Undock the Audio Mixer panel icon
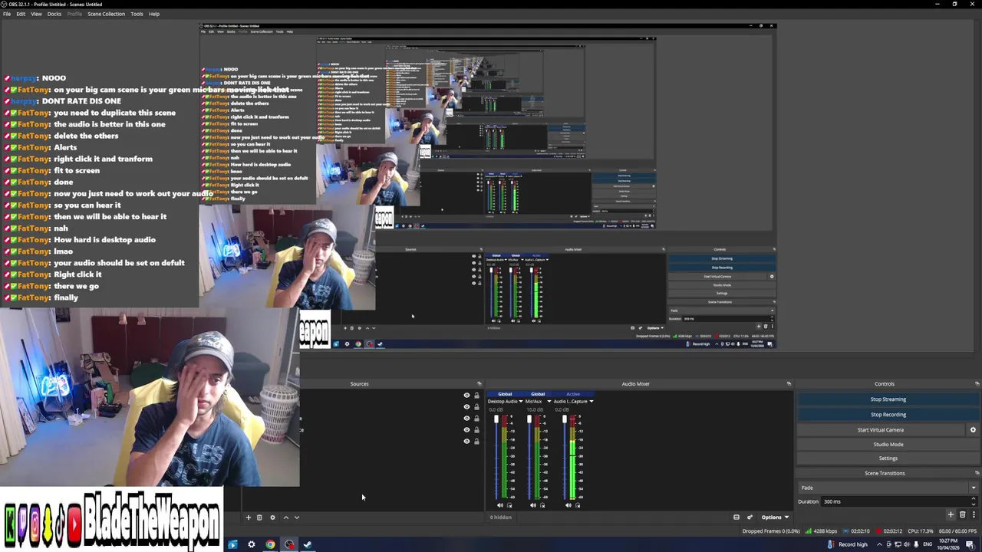The width and height of the screenshot is (982, 552). 789,384
